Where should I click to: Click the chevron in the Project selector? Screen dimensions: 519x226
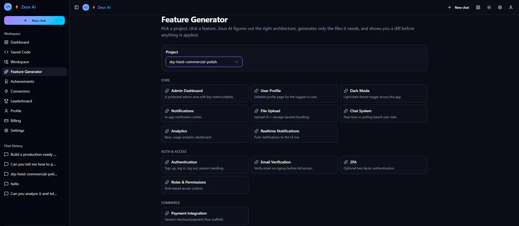237,62
